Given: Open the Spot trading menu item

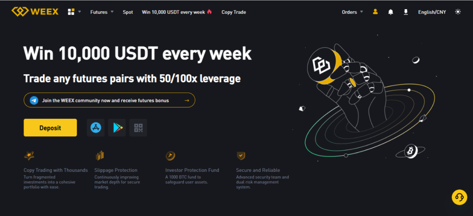Looking at the screenshot, I should tap(128, 12).
